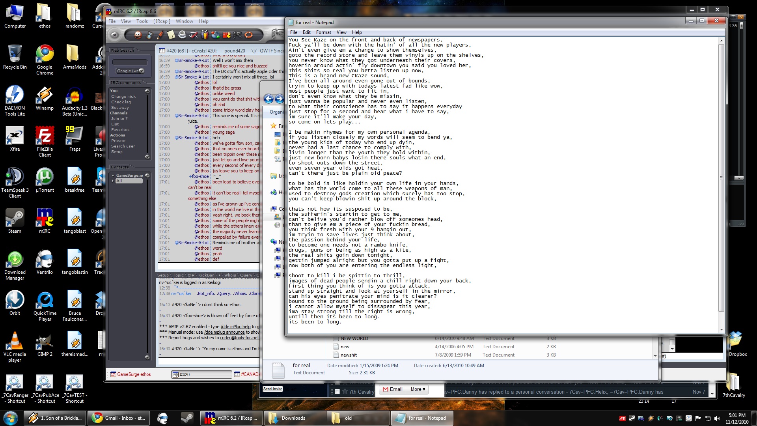
Task: Open Steam from the Windows taskbar
Action: [x=187, y=418]
